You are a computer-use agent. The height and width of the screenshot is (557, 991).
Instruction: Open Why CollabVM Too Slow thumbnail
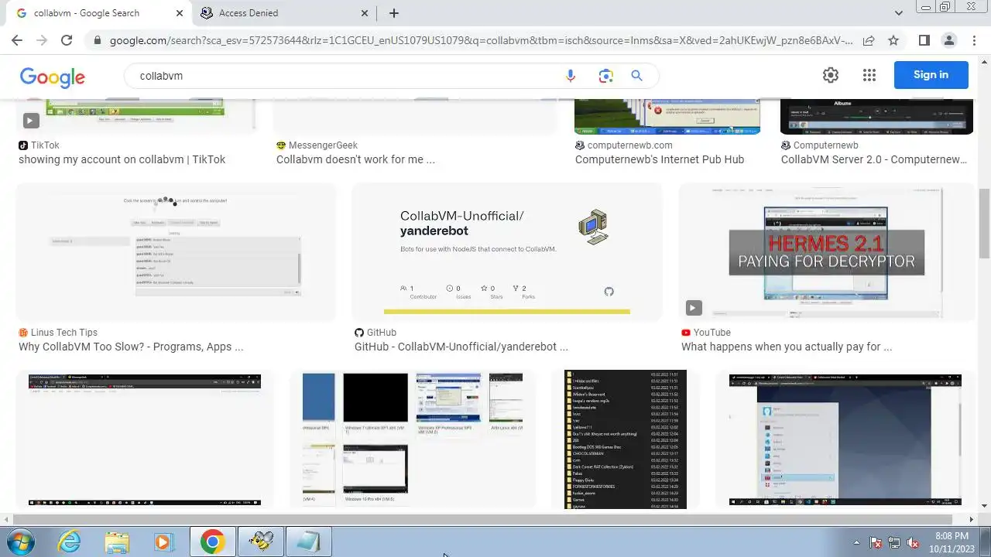point(176,251)
